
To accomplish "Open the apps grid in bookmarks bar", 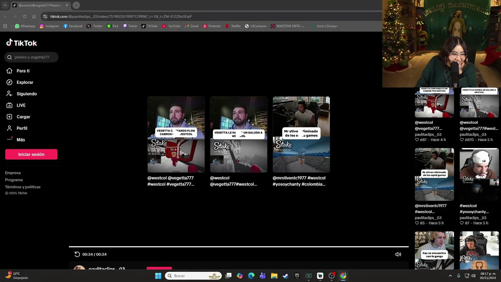I will point(5,26).
